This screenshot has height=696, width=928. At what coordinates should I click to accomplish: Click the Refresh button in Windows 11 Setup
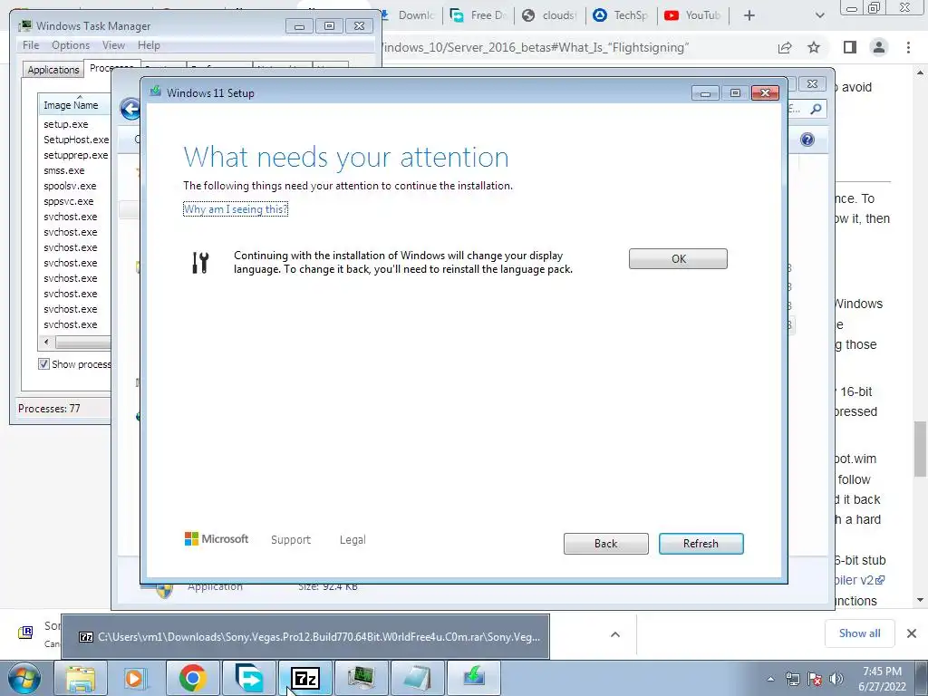coord(701,544)
